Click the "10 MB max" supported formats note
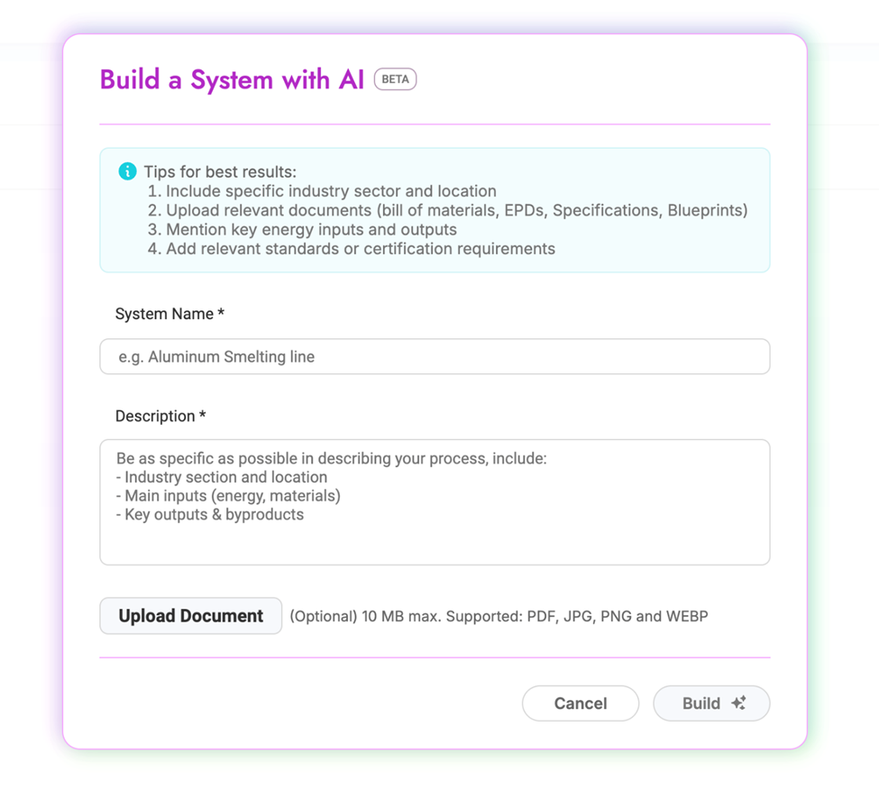This screenshot has height=800, width=879. 499,617
